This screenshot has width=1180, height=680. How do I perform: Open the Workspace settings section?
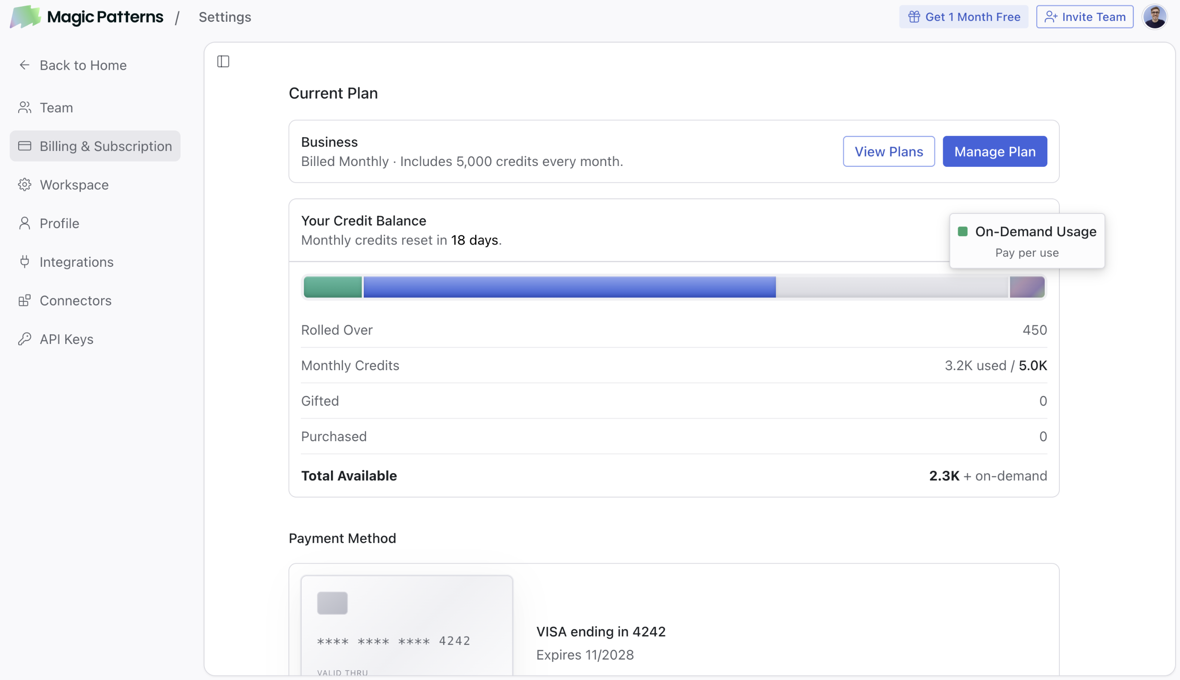pyautogui.click(x=74, y=185)
